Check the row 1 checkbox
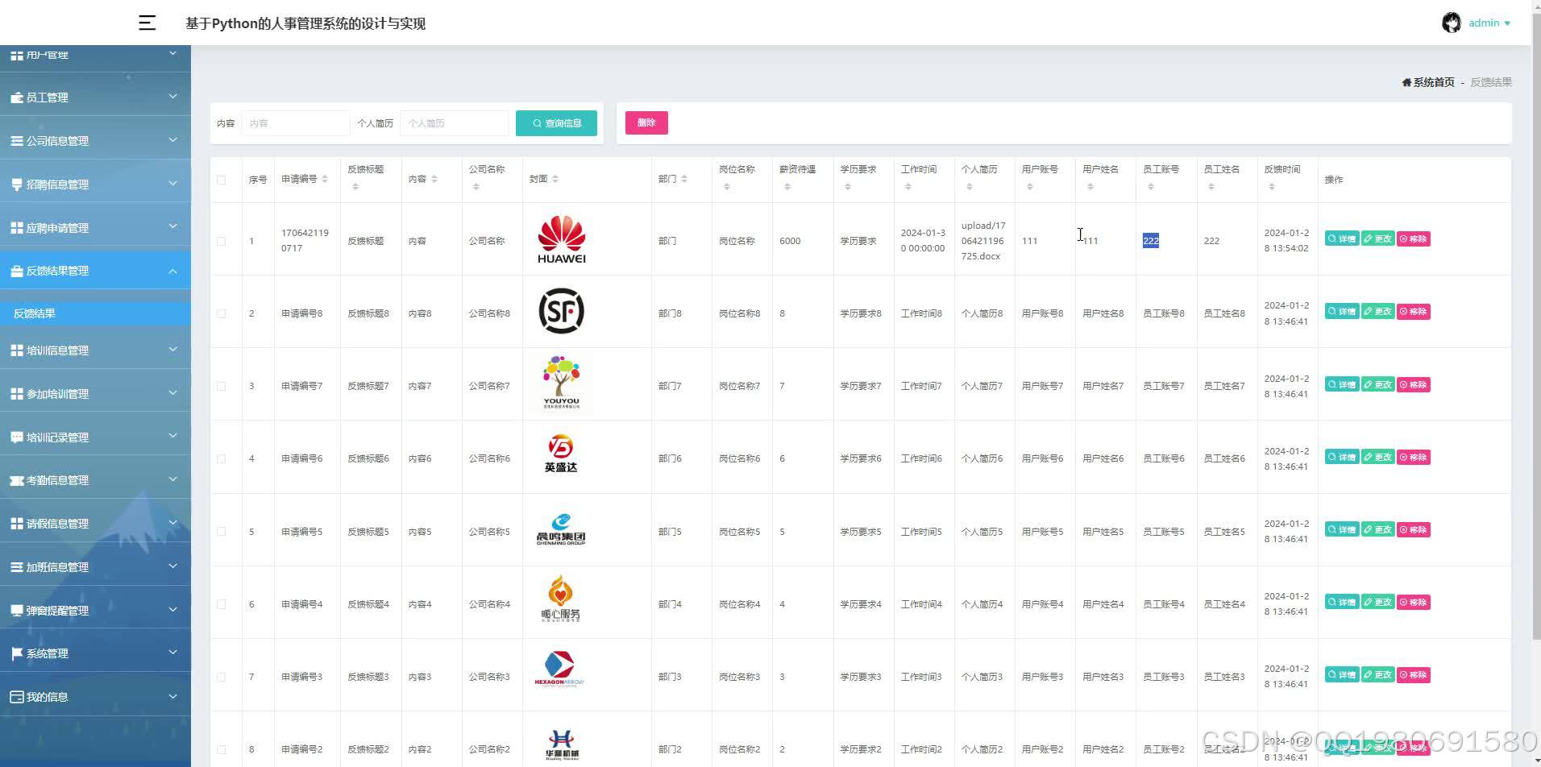The width and height of the screenshot is (1541, 767). pos(222,241)
